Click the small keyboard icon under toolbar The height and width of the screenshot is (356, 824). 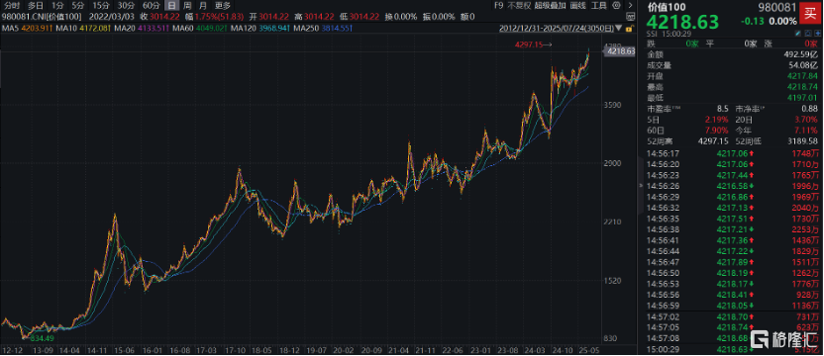point(630,16)
